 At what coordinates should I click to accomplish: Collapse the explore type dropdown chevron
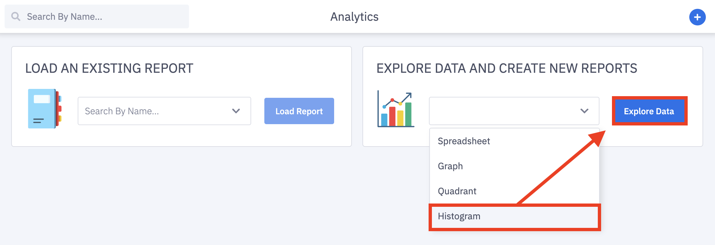point(584,111)
